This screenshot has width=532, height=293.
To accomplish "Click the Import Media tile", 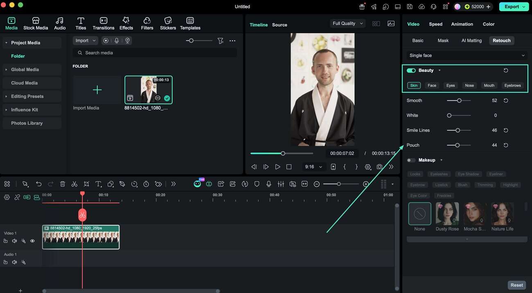I will tap(97, 90).
